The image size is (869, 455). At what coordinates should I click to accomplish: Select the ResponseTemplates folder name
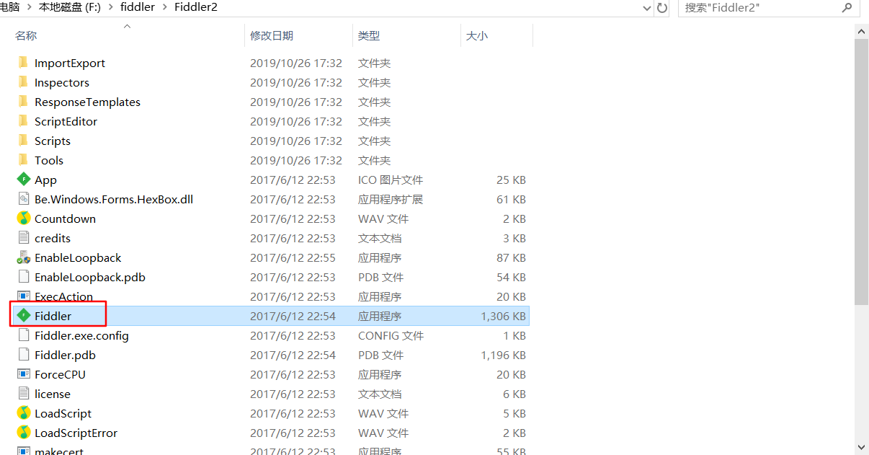(x=87, y=102)
